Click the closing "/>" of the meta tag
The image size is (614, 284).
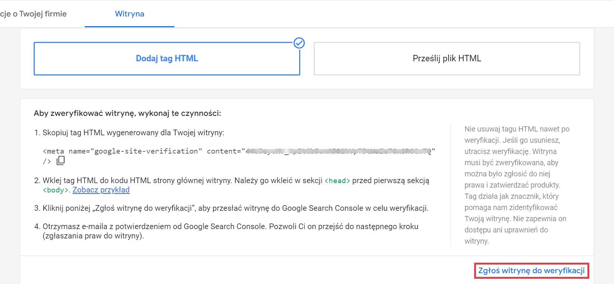click(47, 161)
